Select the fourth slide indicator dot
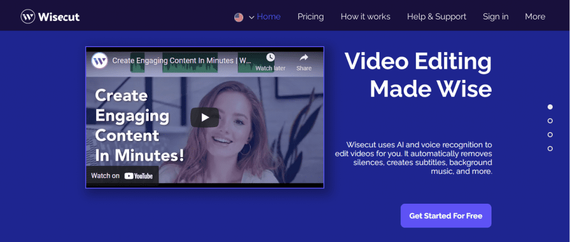 point(550,149)
